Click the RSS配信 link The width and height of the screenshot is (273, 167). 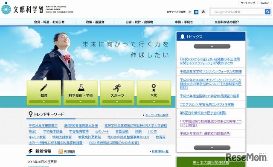[x=70, y=152]
